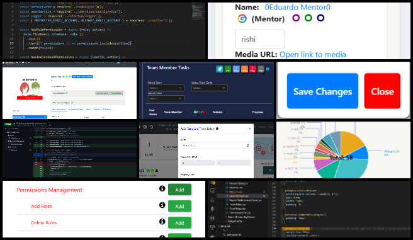The width and height of the screenshot is (413, 240).
Task: Click the info icon beside the days filter buttons
Action: tap(268, 69)
